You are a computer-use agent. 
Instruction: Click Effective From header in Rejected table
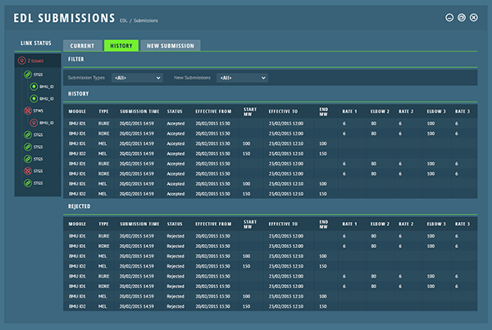(213, 224)
